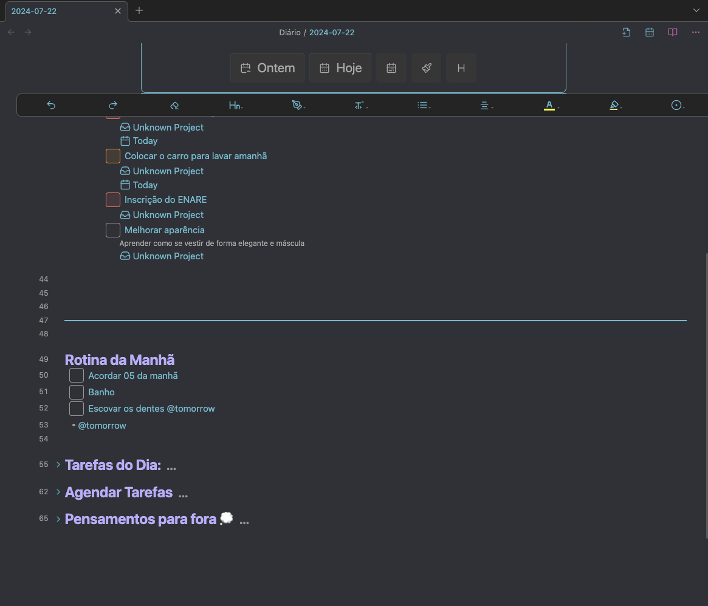Click the Colocar o carro para lavar amanhã text
Viewport: 708px width, 606px height.
(196, 155)
